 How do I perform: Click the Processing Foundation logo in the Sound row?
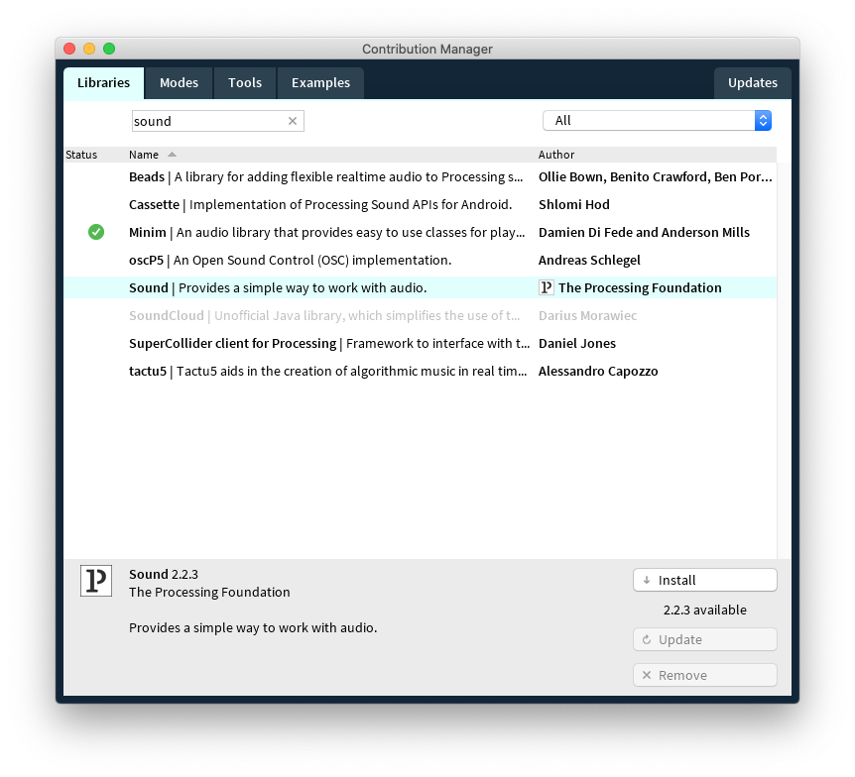click(546, 287)
